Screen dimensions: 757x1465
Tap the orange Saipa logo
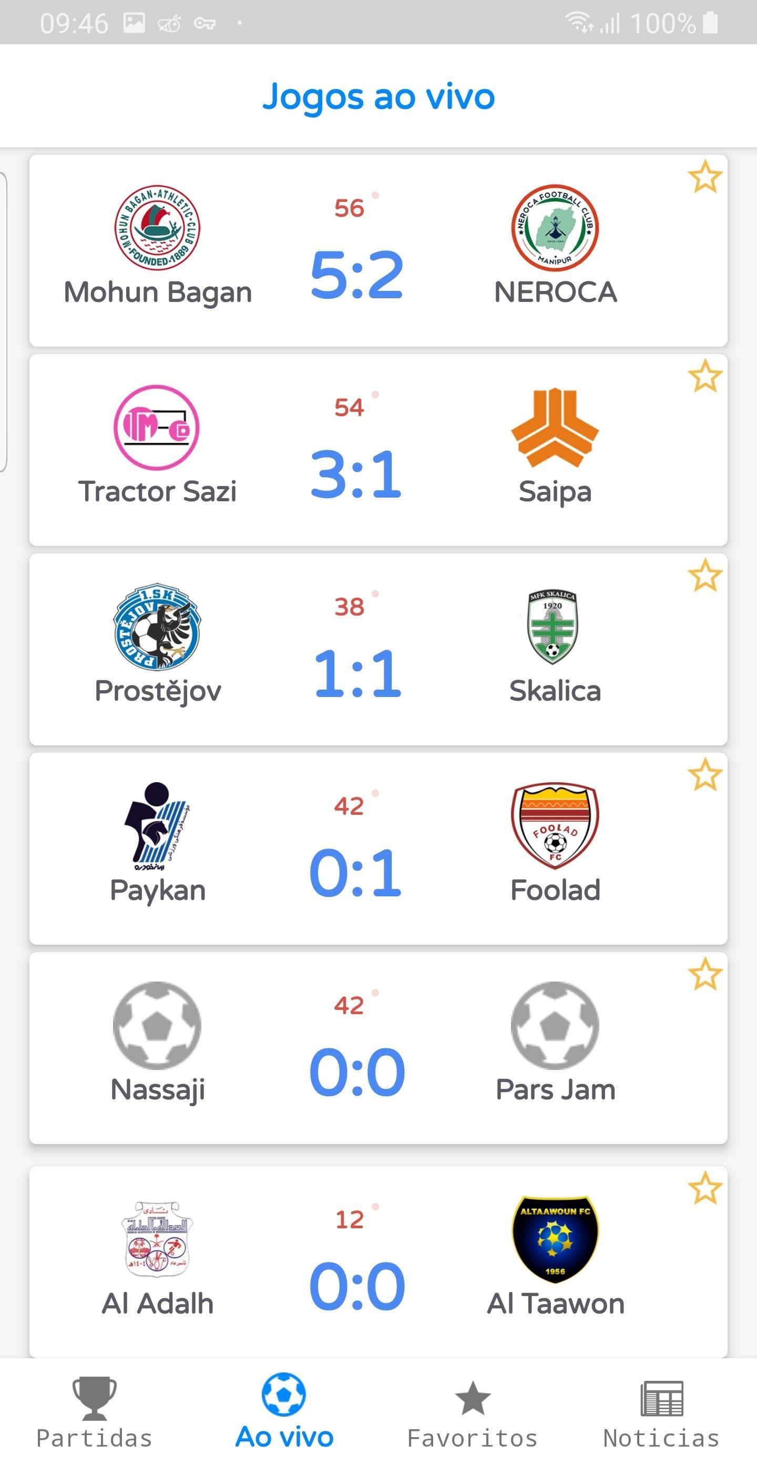point(555,428)
